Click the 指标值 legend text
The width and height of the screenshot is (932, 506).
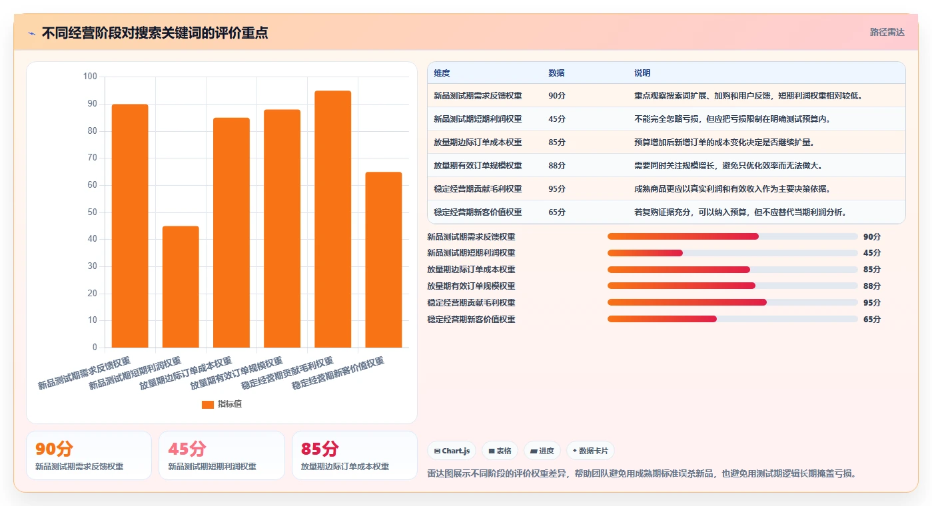point(230,404)
